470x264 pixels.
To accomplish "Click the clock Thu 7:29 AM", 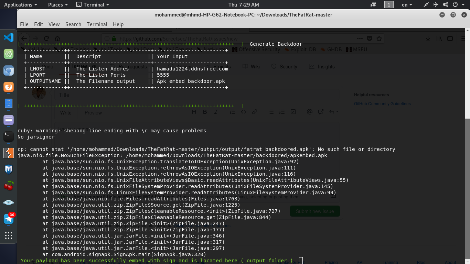I will click(244, 5).
